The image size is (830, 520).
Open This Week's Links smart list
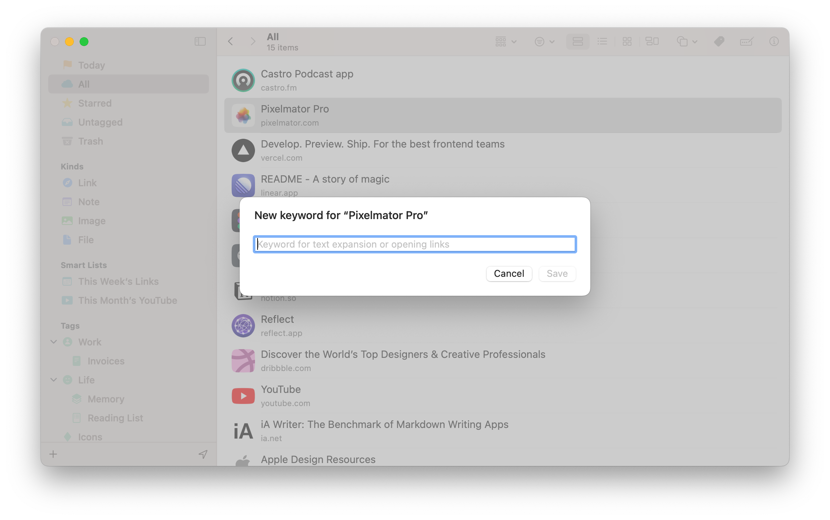118,282
